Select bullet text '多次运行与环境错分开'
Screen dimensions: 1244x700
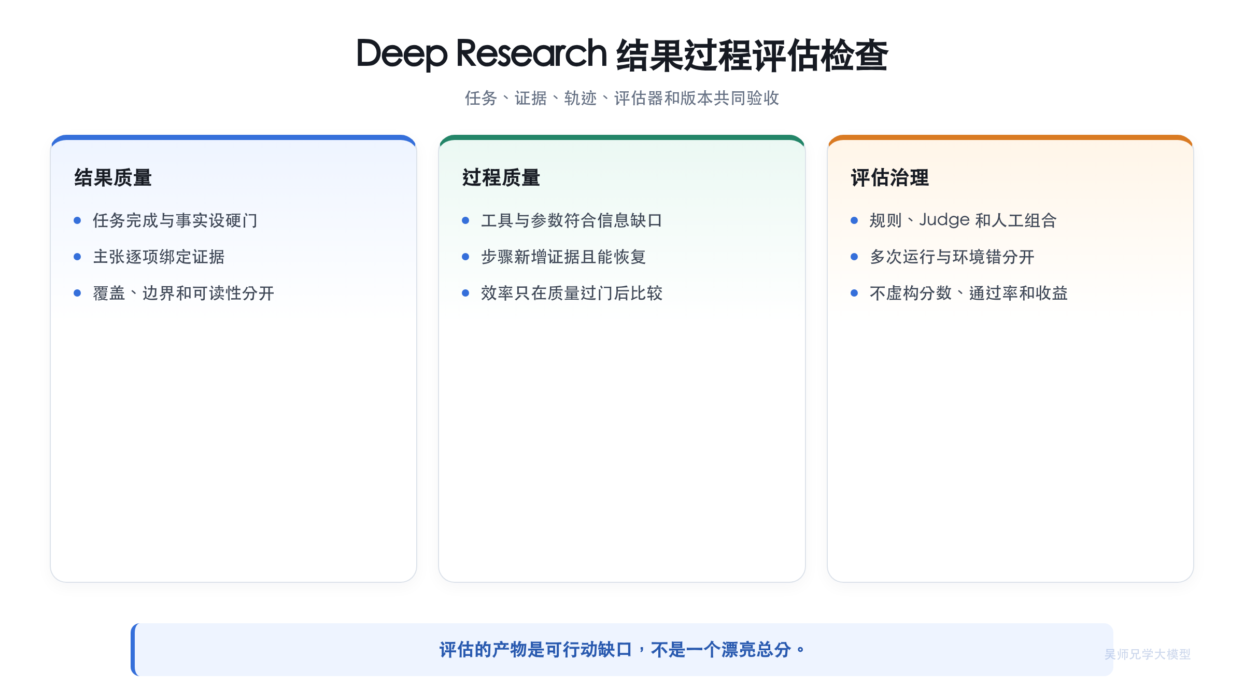pos(952,257)
